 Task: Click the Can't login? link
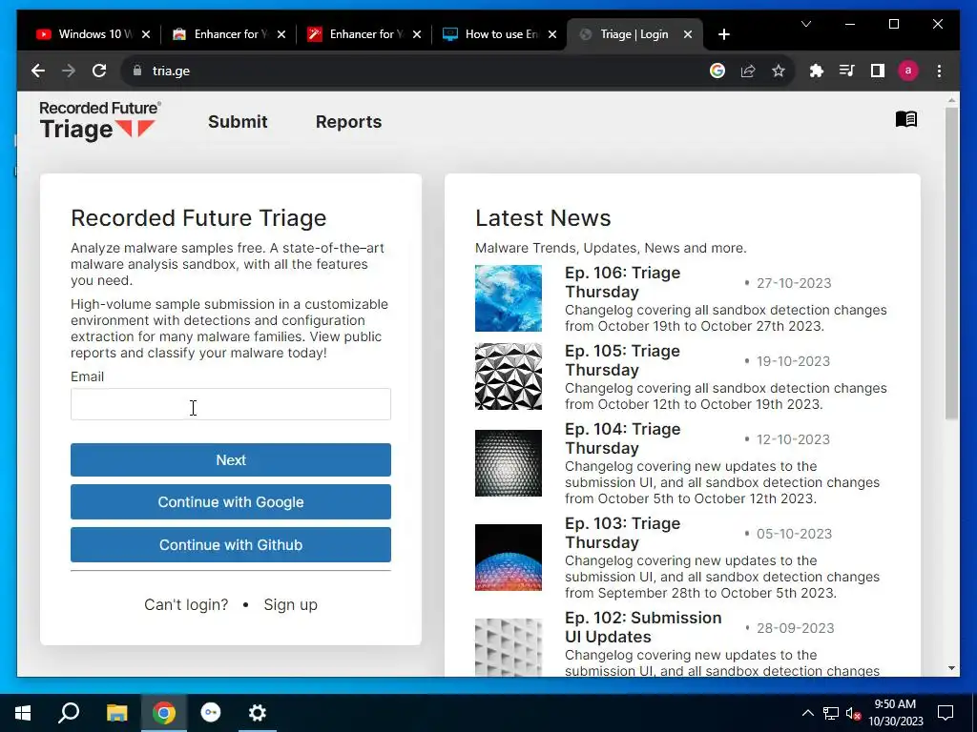[x=186, y=604]
